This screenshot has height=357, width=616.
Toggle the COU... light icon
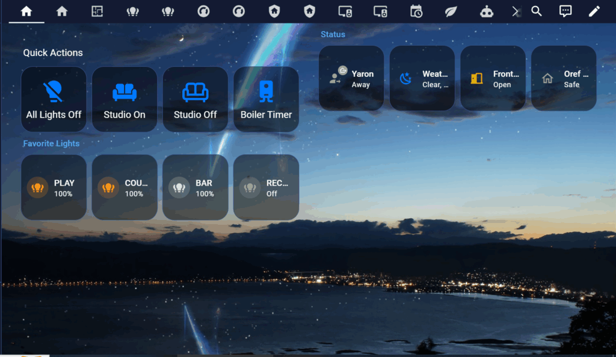108,188
